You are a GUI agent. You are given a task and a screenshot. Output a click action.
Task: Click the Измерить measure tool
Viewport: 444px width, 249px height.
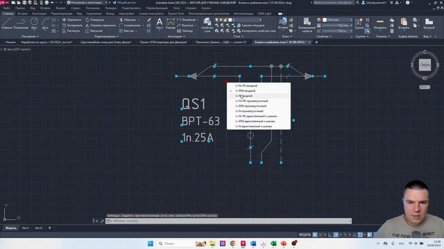(380, 23)
